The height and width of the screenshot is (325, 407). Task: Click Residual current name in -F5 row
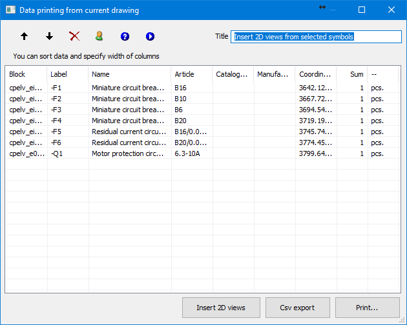[130, 132]
